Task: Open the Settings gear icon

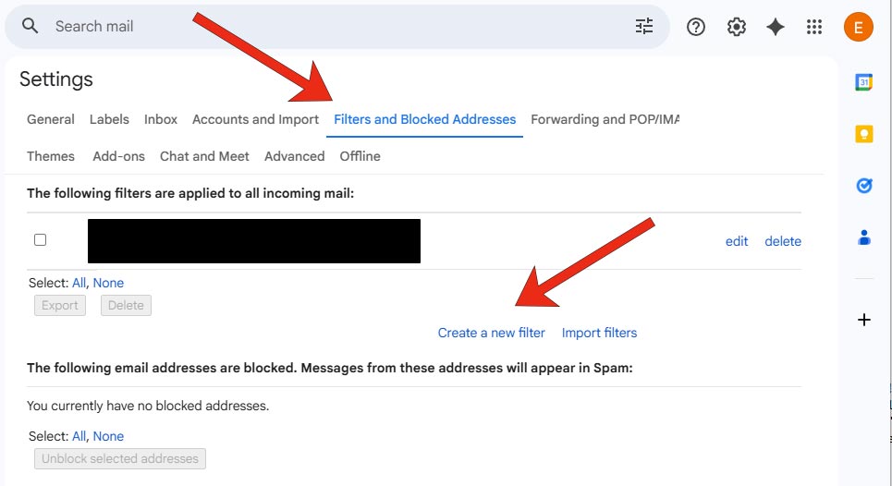Action: 736,27
